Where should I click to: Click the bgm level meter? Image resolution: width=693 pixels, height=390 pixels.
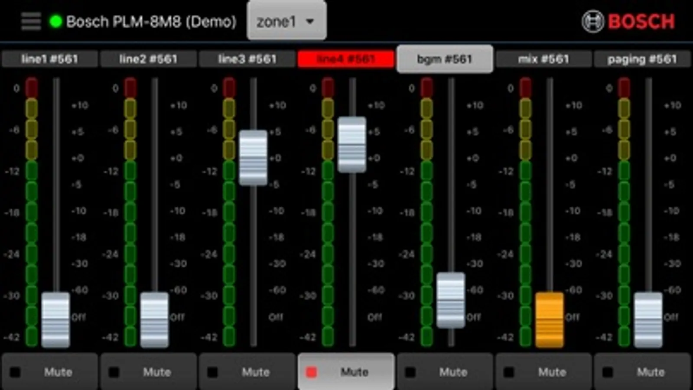pos(427,212)
